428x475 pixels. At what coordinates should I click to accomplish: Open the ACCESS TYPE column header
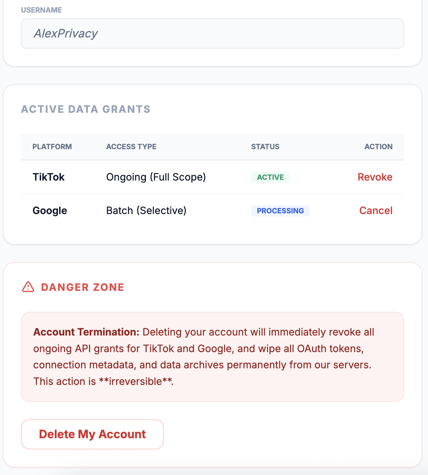point(131,147)
